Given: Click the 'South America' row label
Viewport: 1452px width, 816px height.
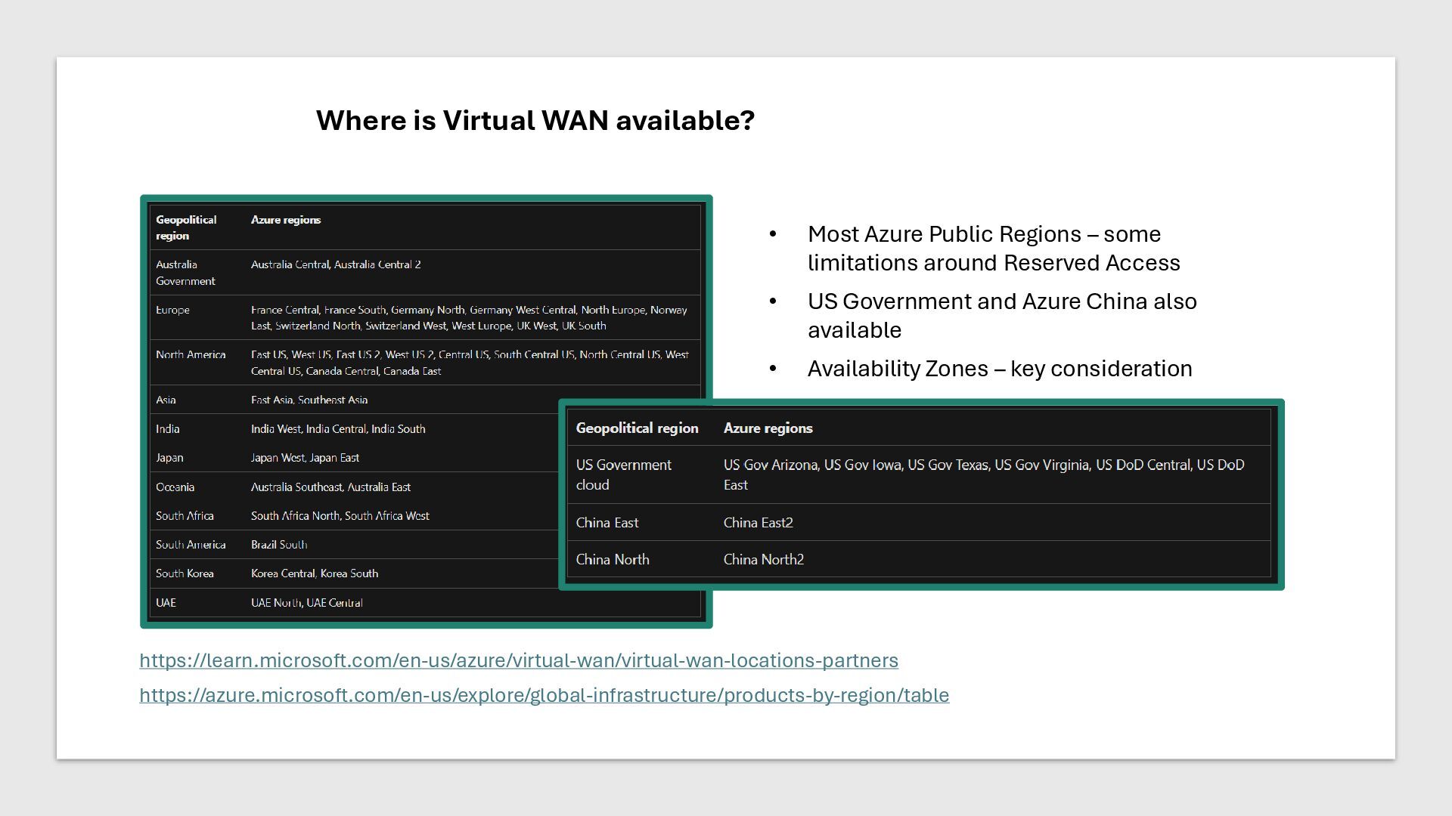Looking at the screenshot, I should click(191, 545).
